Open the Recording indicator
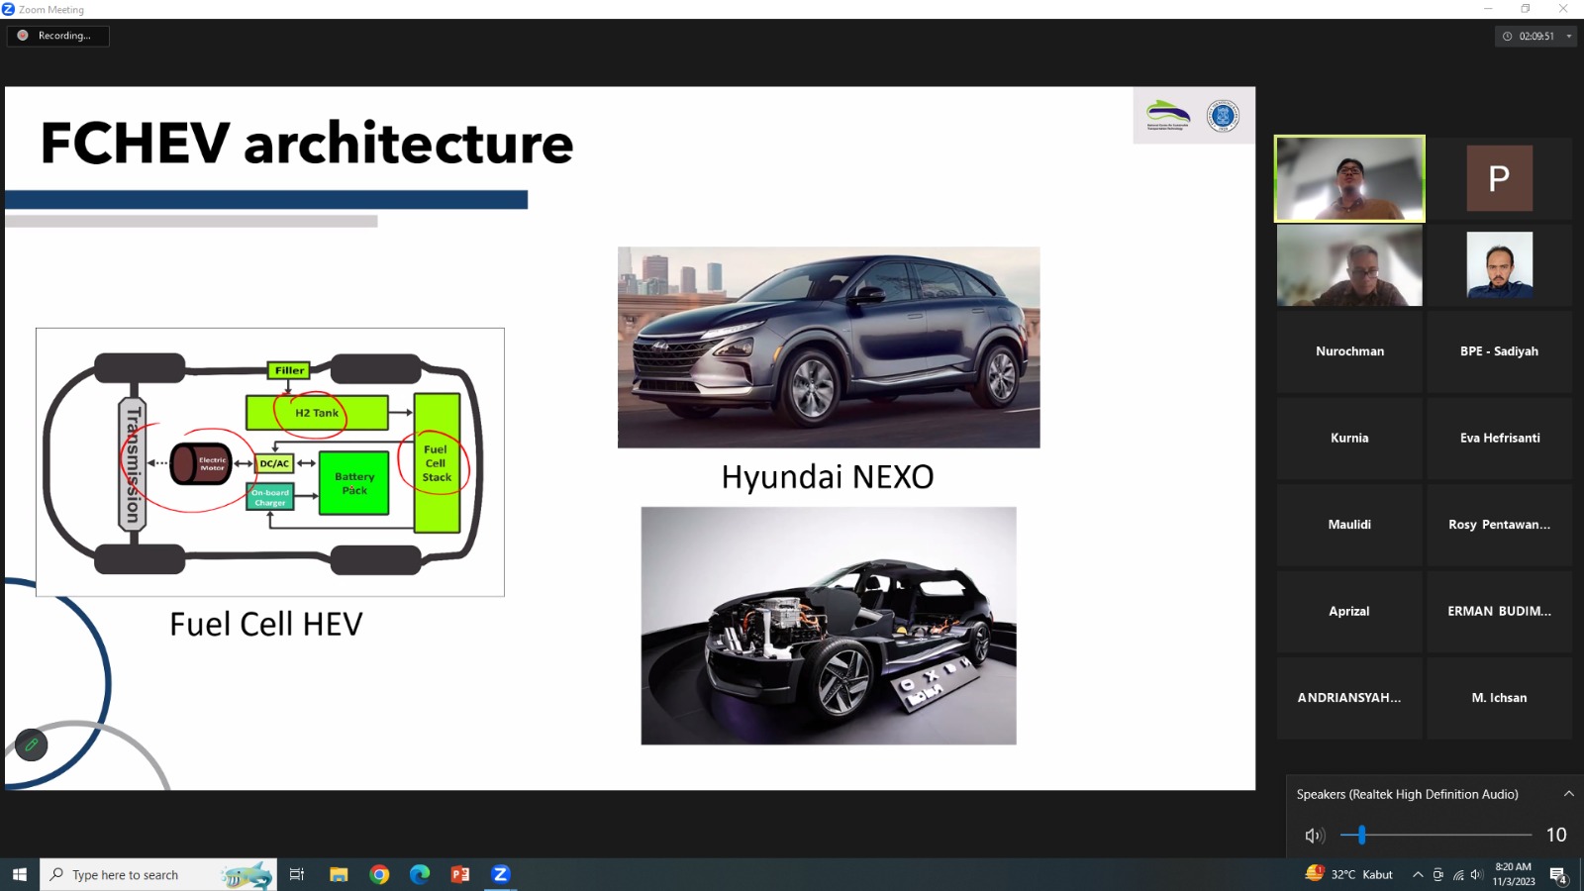Screen dimensions: 1584x891 tap(57, 36)
